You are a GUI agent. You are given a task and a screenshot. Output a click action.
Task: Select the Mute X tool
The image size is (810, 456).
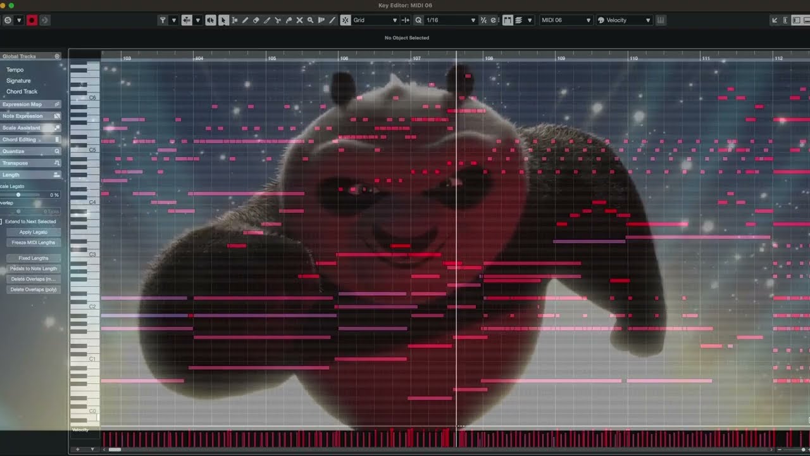299,20
